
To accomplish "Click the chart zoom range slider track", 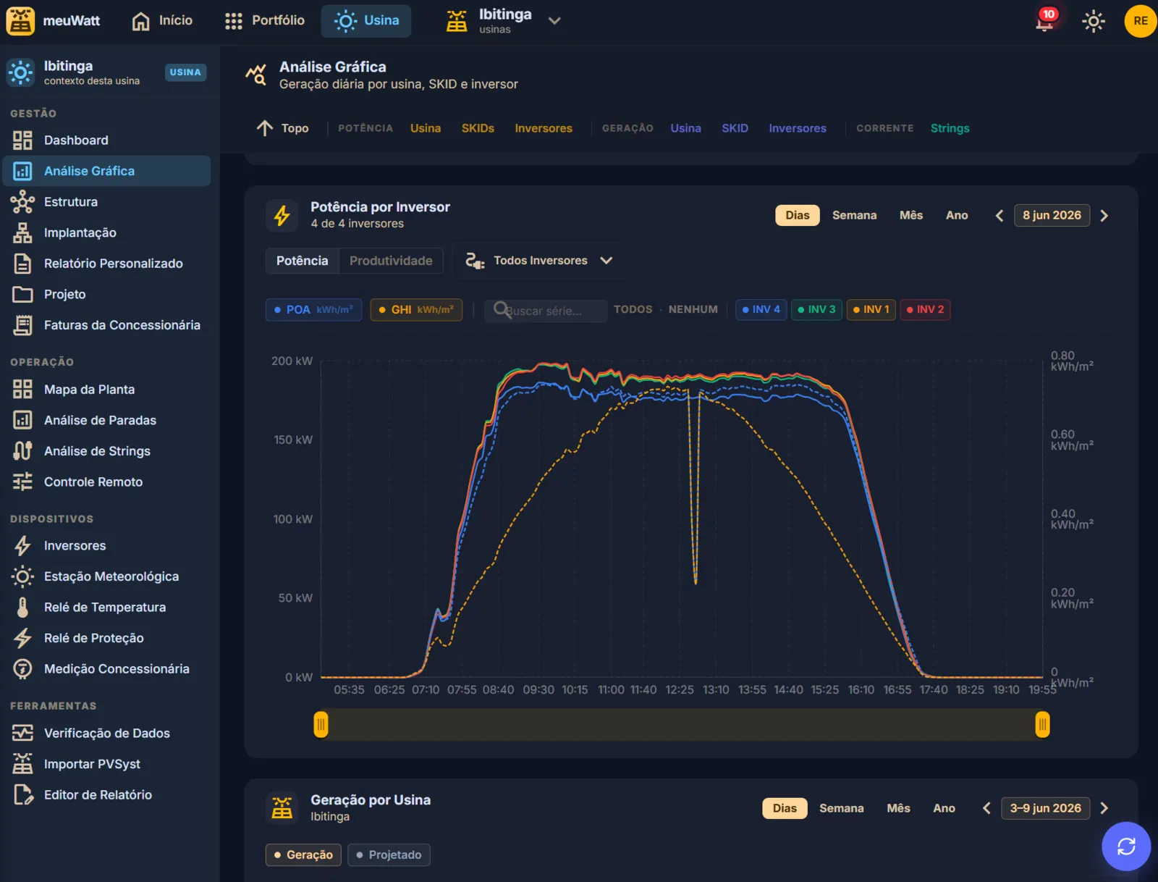I will click(x=682, y=724).
